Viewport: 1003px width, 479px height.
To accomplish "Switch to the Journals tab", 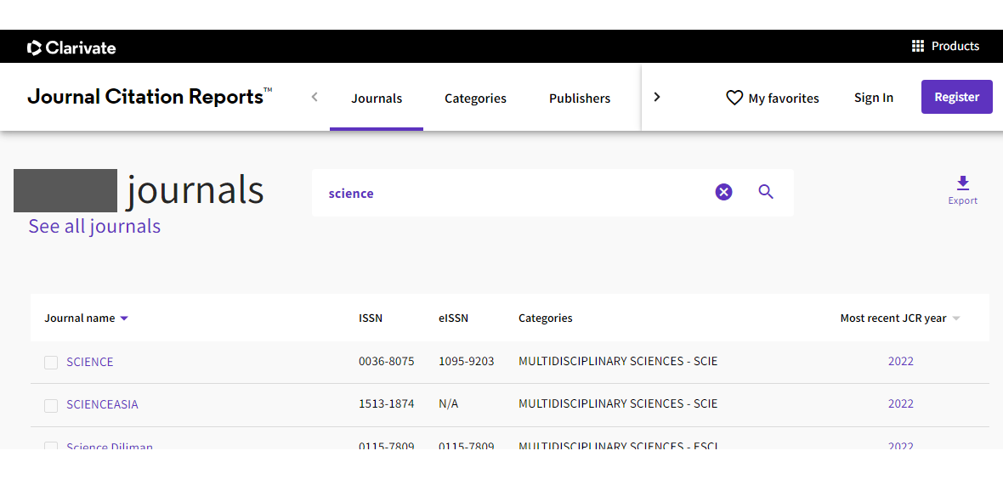I will [x=377, y=99].
